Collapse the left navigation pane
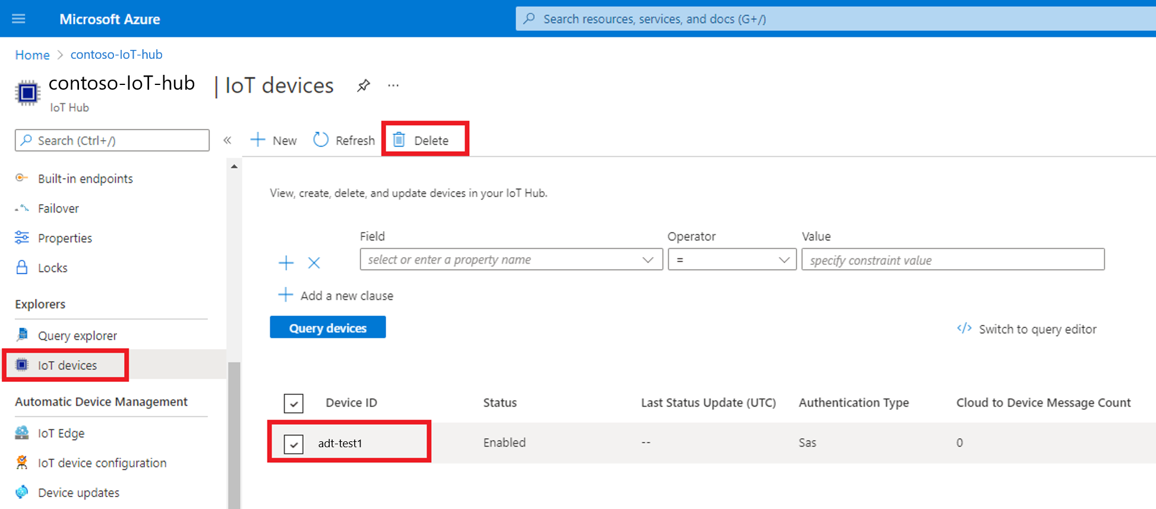 tap(227, 140)
